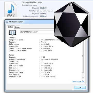This screenshot has height=93, width=93.
Task: Click the vertical scrollbar thumb in the details pane
Action: (83, 56)
